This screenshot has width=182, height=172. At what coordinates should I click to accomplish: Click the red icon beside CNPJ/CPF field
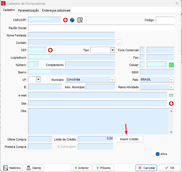65,20
